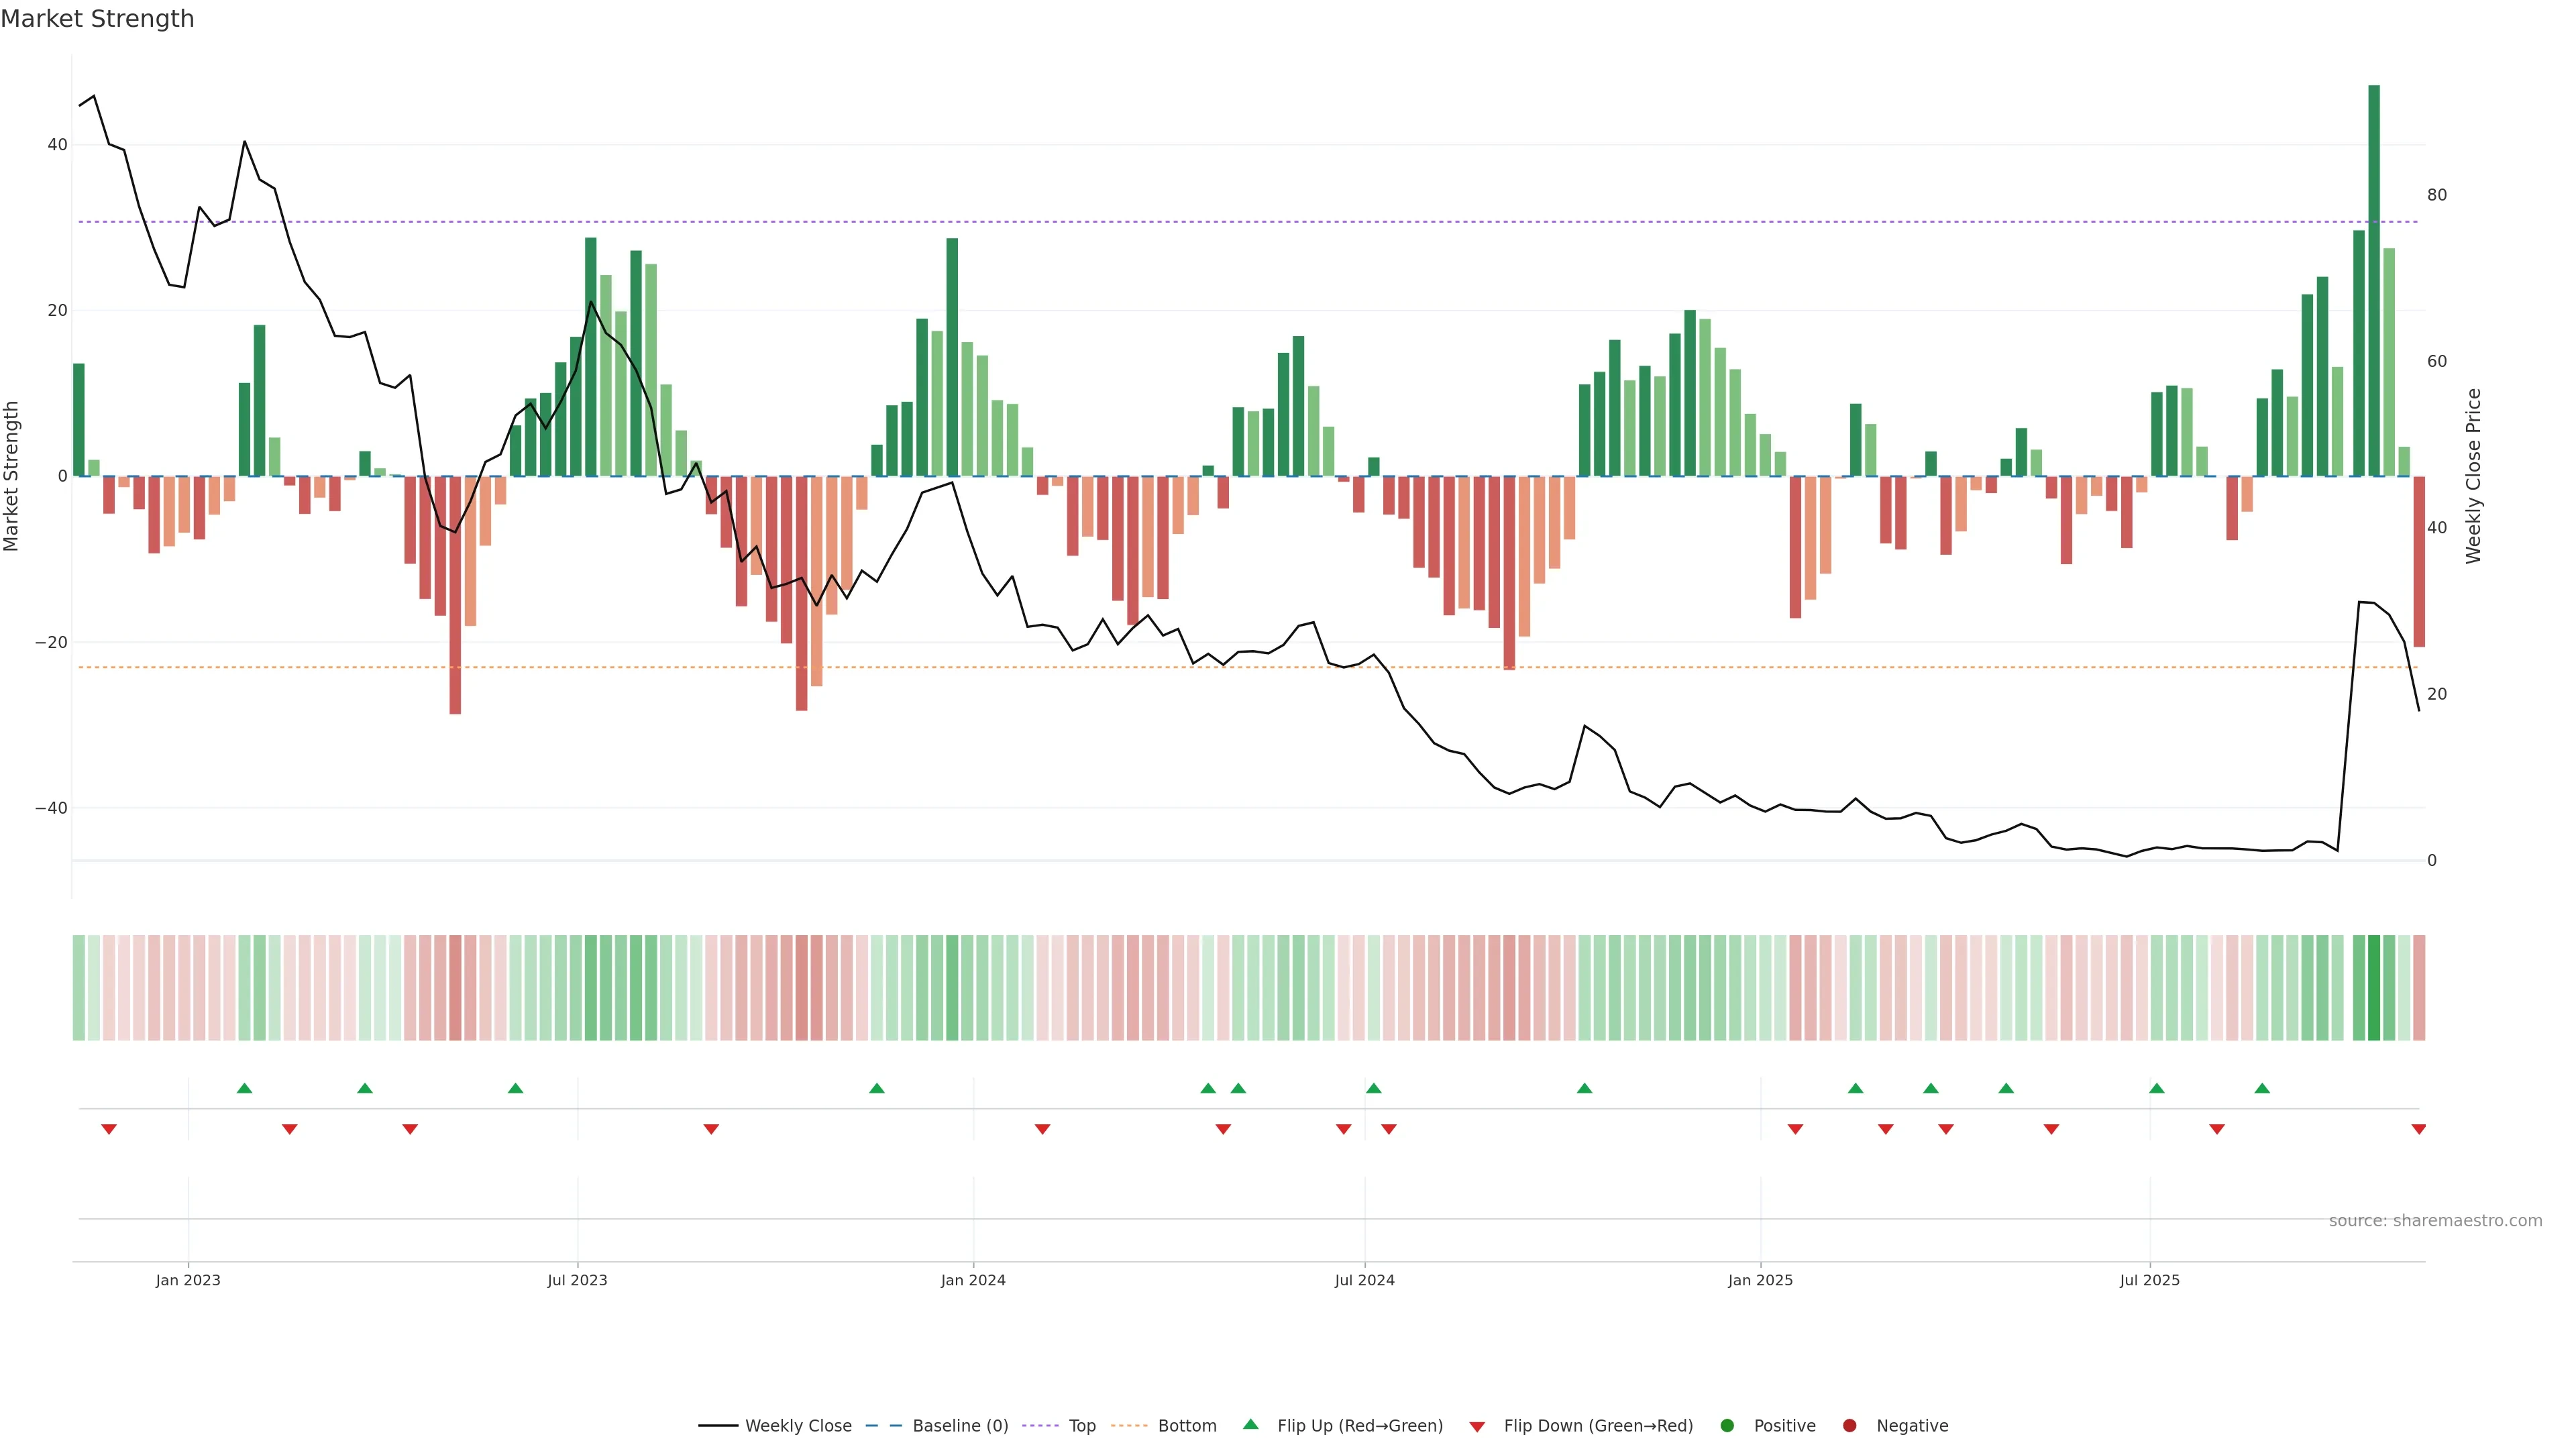Click the Market Strength chart title
This screenshot has height=1449, width=2576.
97,19
